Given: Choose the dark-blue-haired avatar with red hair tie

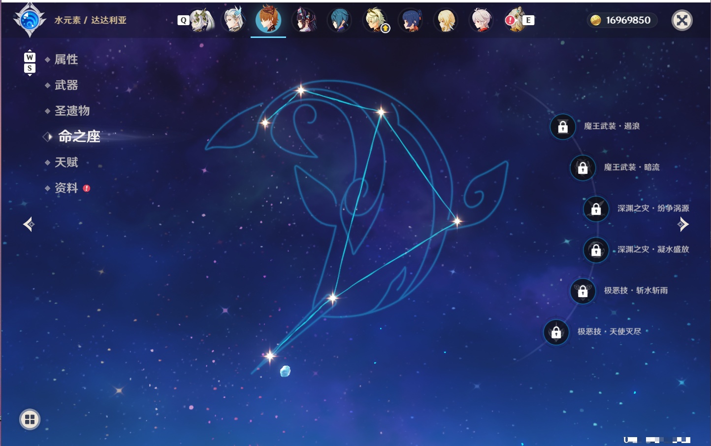Looking at the screenshot, I should pyautogui.click(x=410, y=20).
